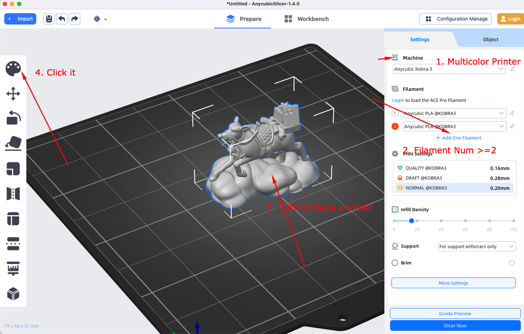The width and height of the screenshot is (524, 334).
Task: Click the Import button
Action: [x=20, y=19]
